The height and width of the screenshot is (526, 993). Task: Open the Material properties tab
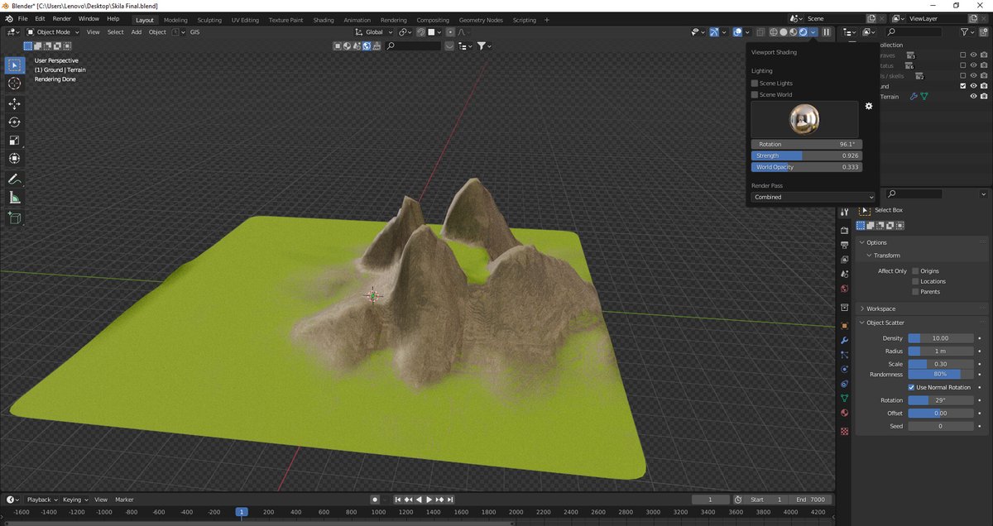(844, 413)
